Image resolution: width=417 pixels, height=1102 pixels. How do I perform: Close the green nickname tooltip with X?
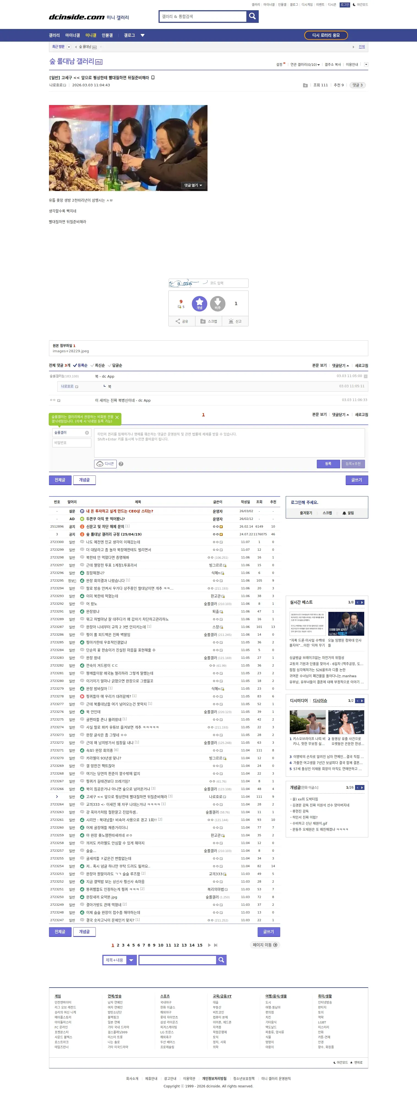[x=117, y=417]
